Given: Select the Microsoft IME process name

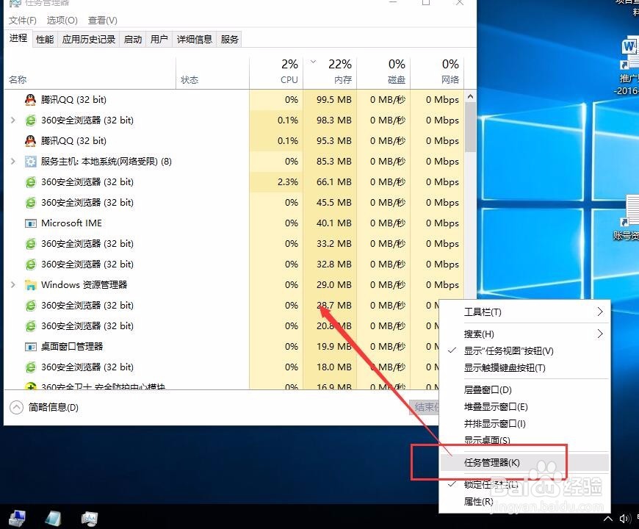Looking at the screenshot, I should [72, 223].
